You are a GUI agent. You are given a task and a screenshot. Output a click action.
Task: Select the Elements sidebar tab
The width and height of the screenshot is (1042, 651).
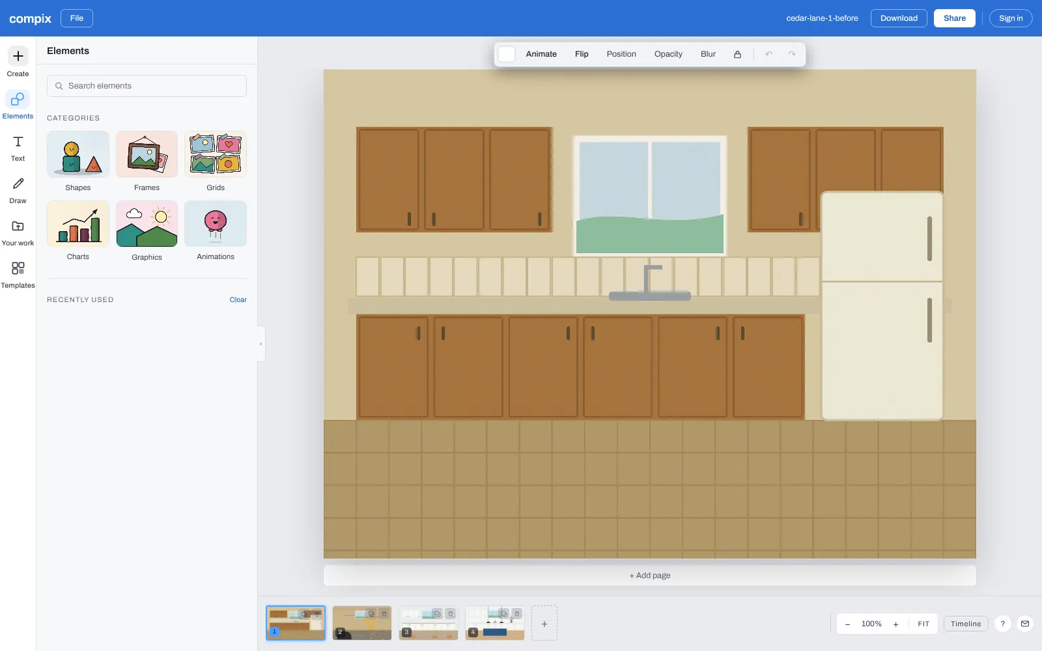pos(18,104)
